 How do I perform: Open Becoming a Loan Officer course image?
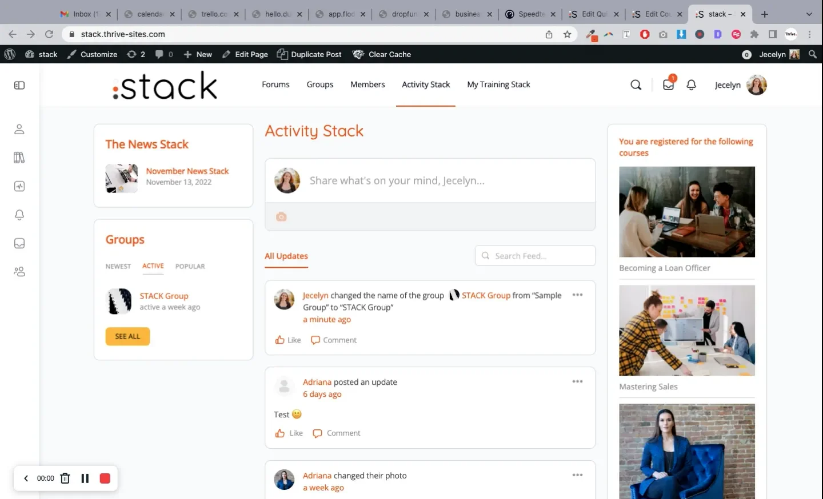pos(686,212)
